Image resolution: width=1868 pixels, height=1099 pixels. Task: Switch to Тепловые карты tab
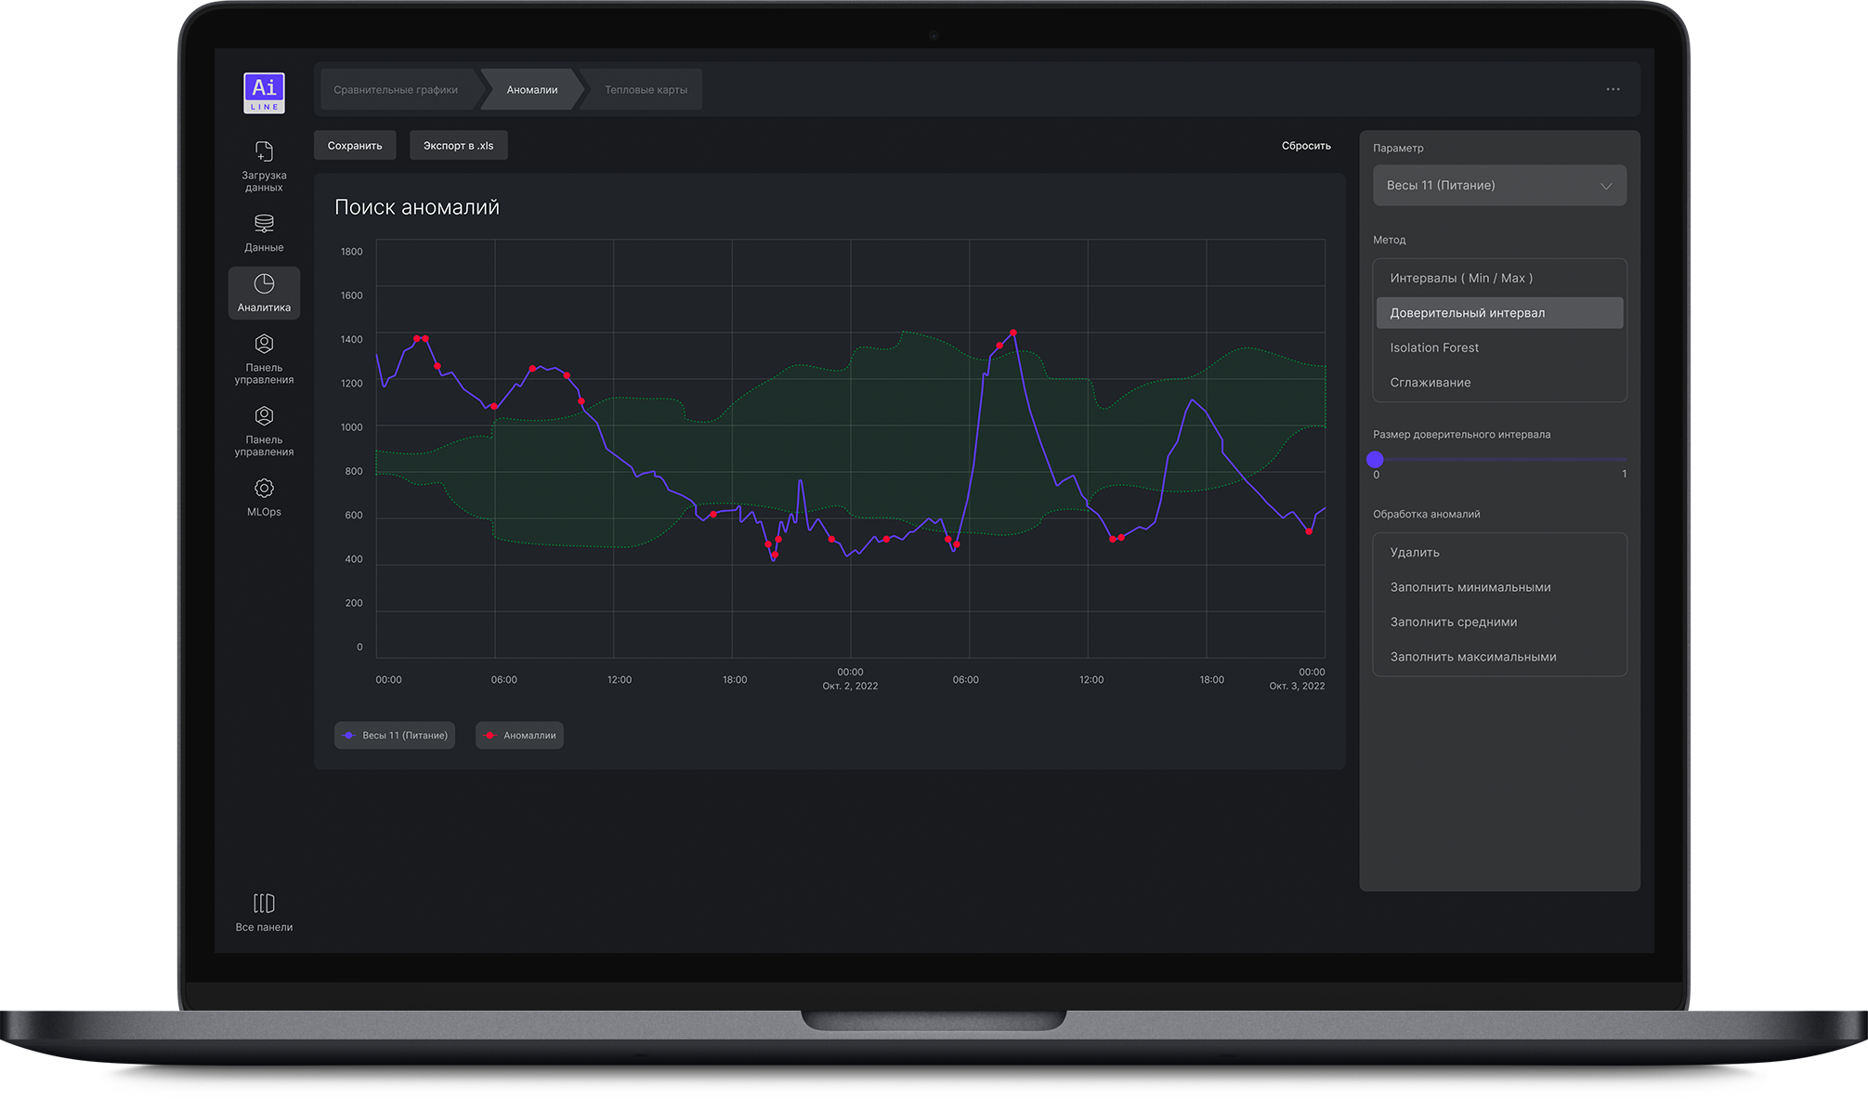646,90
